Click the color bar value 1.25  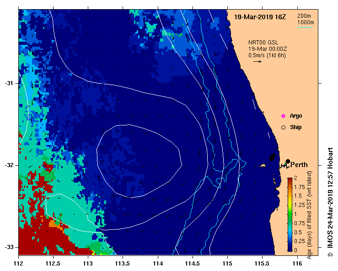pyautogui.click(x=300, y=205)
